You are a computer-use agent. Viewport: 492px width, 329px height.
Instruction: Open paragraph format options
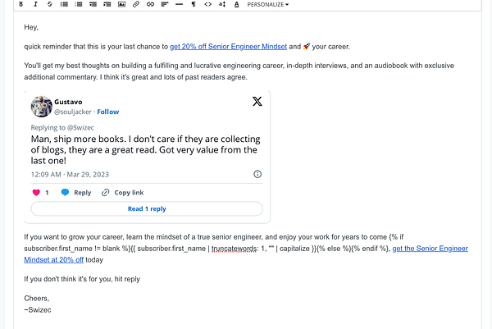194,4
